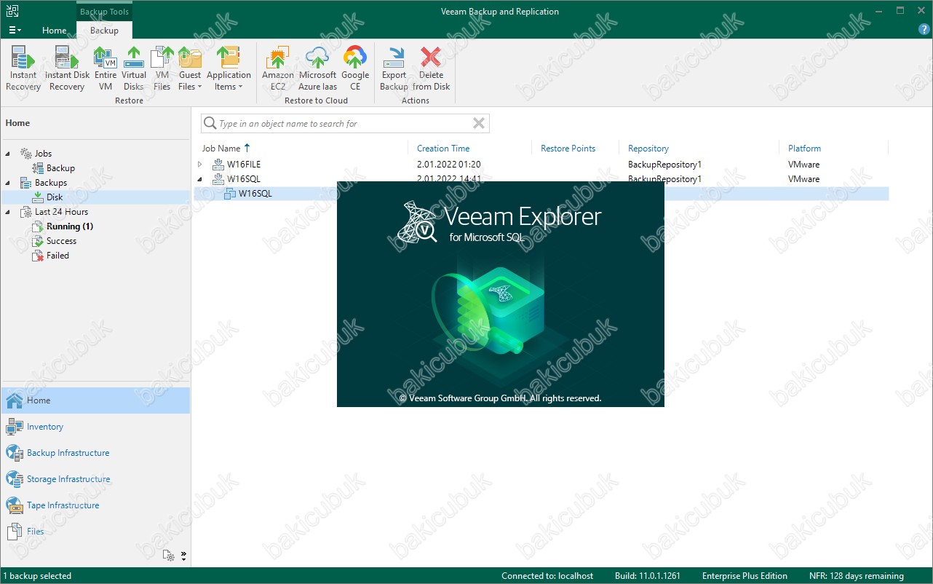Sort by Restore Points column
Screen dimensions: 933x584
568,149
